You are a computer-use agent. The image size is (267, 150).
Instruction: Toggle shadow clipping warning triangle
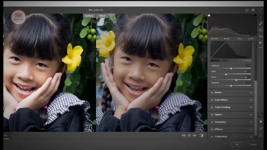coord(209,15)
